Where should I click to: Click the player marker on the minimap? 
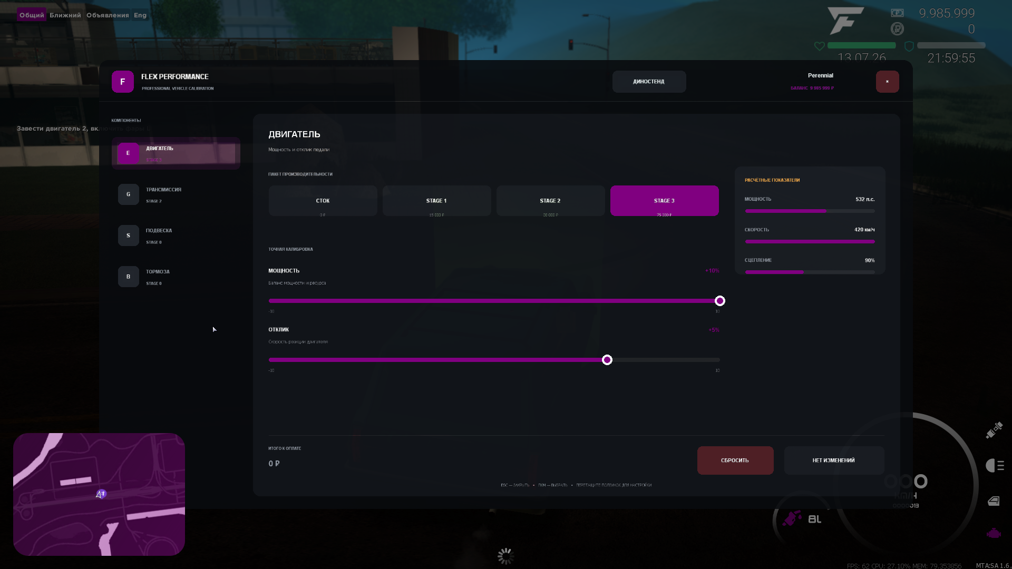coord(101,494)
